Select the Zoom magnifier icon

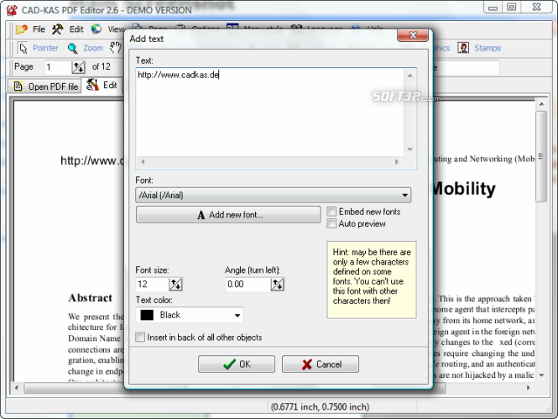(x=73, y=48)
